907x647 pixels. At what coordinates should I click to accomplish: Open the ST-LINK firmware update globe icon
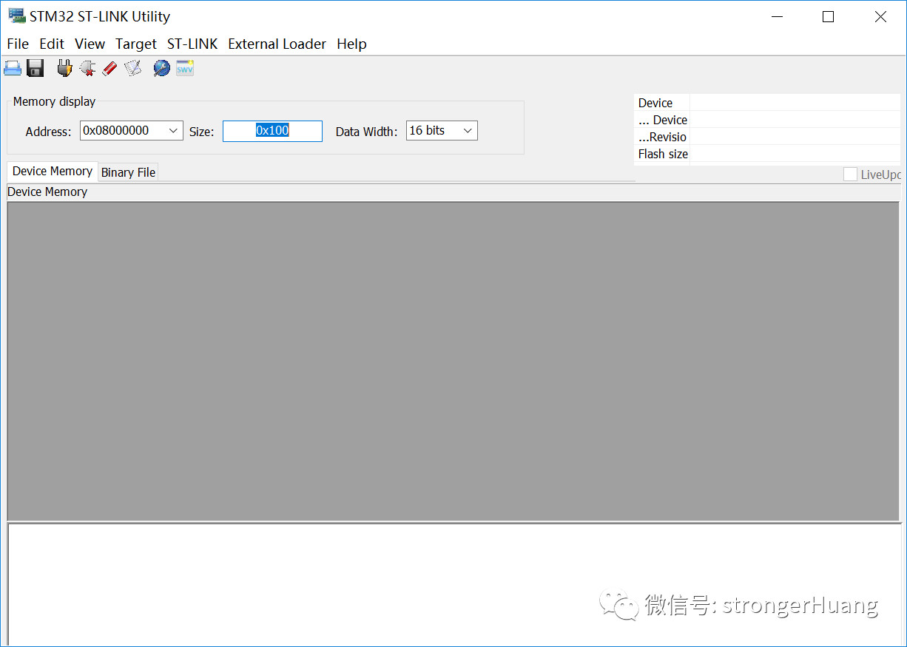coord(161,69)
